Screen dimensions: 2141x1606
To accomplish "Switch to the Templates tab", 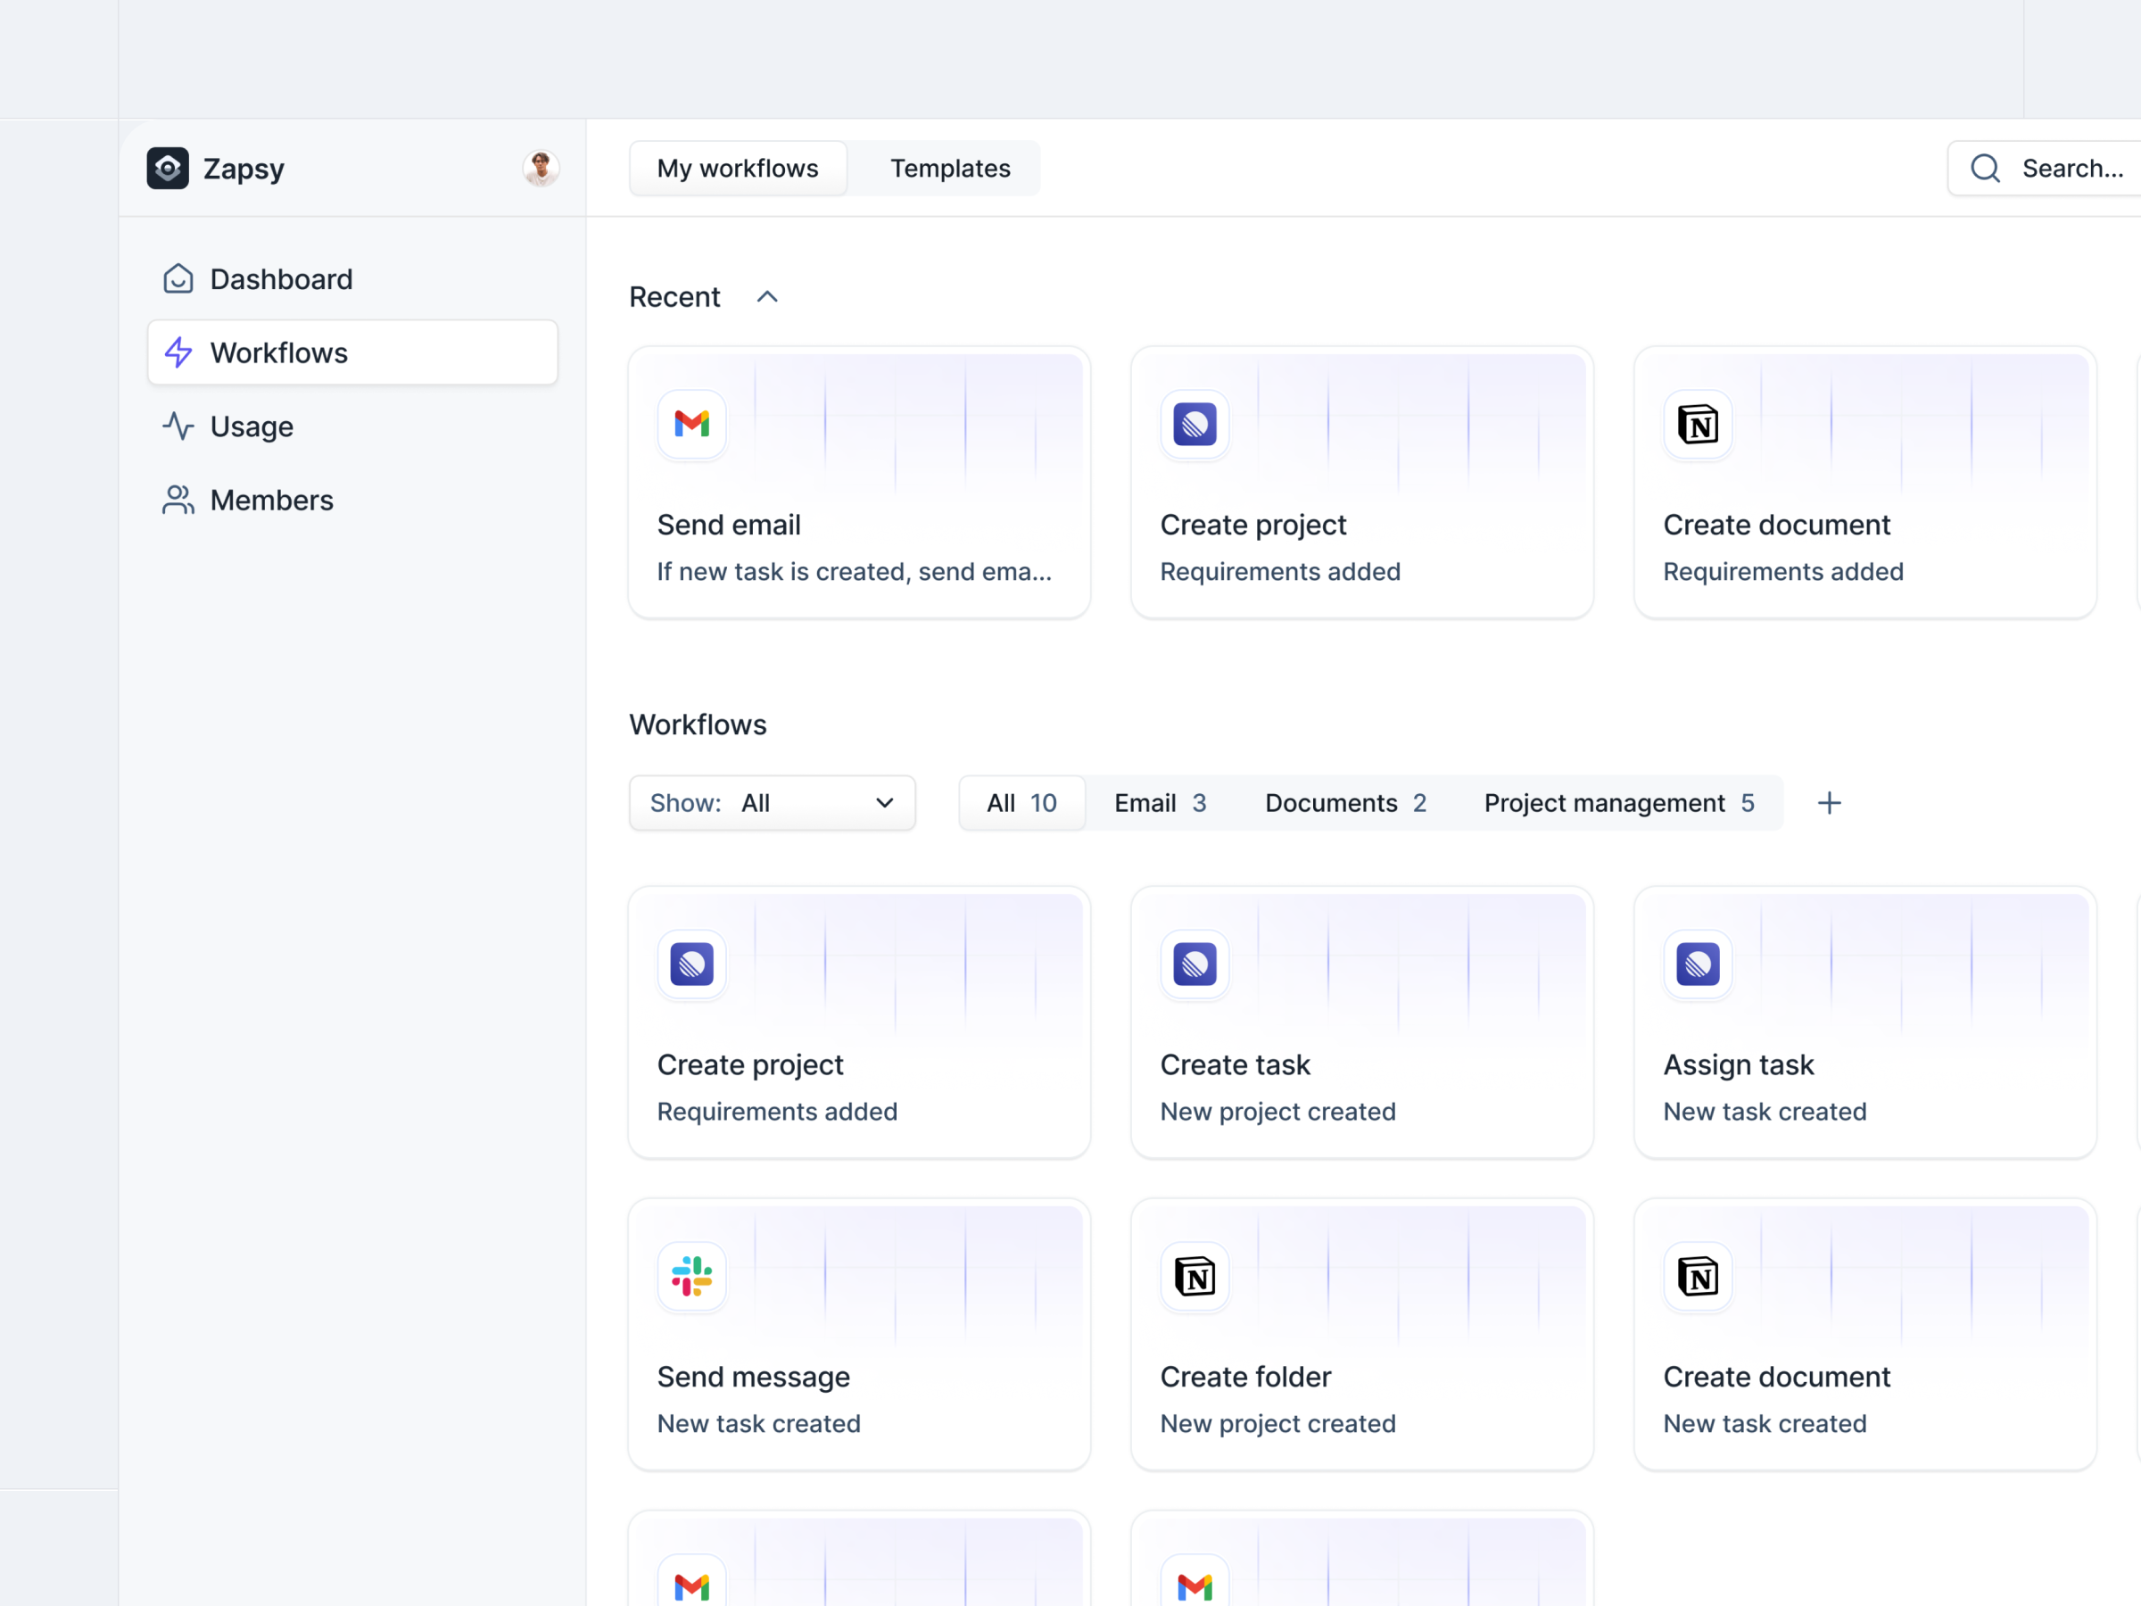I will coord(949,168).
